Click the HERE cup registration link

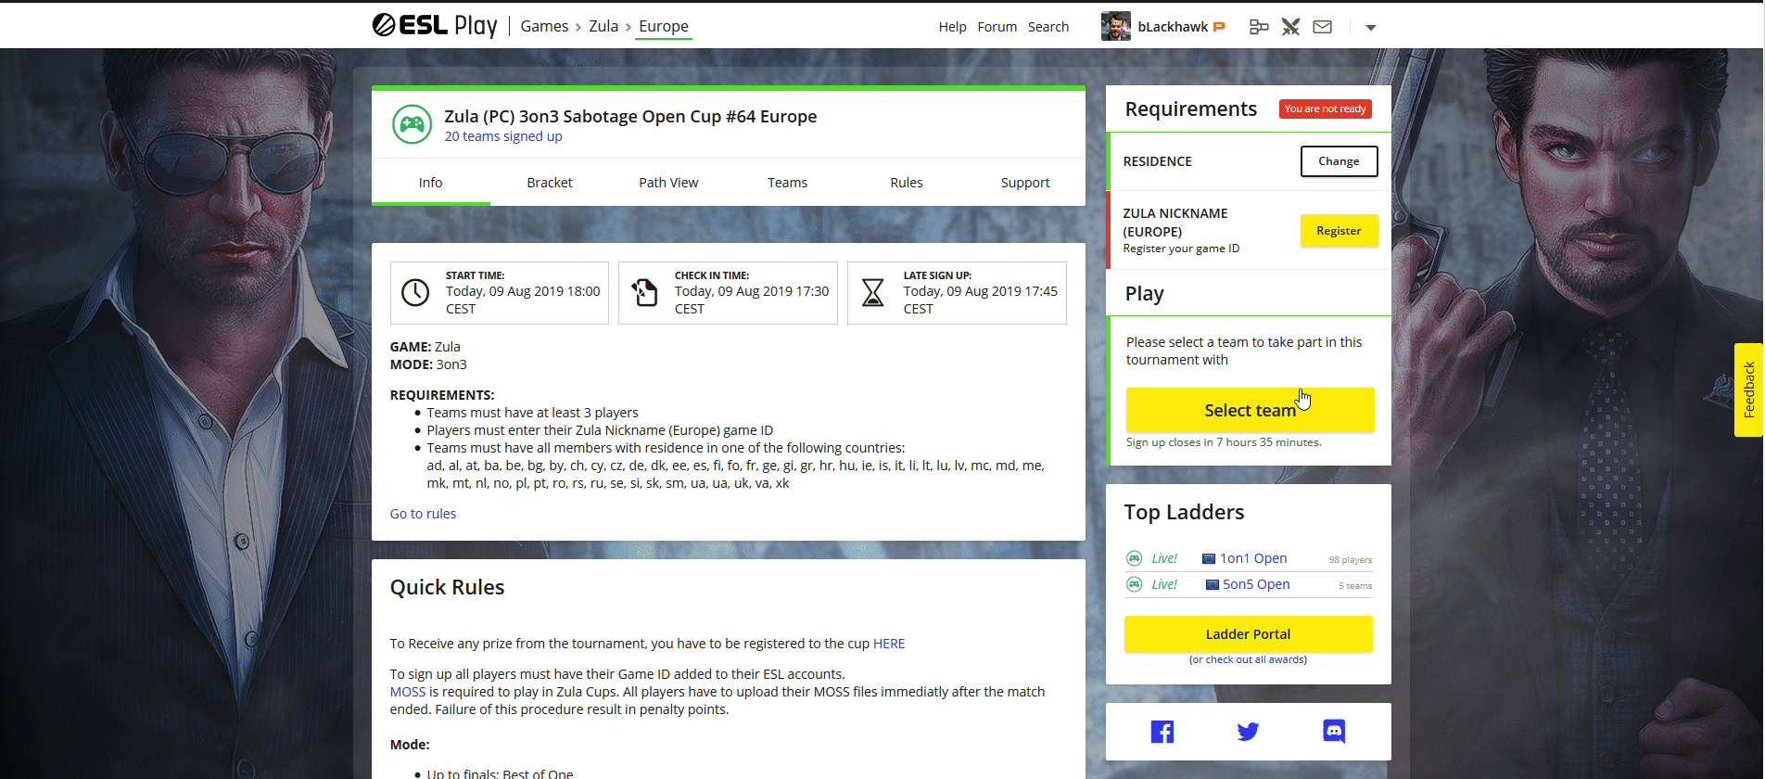(889, 644)
